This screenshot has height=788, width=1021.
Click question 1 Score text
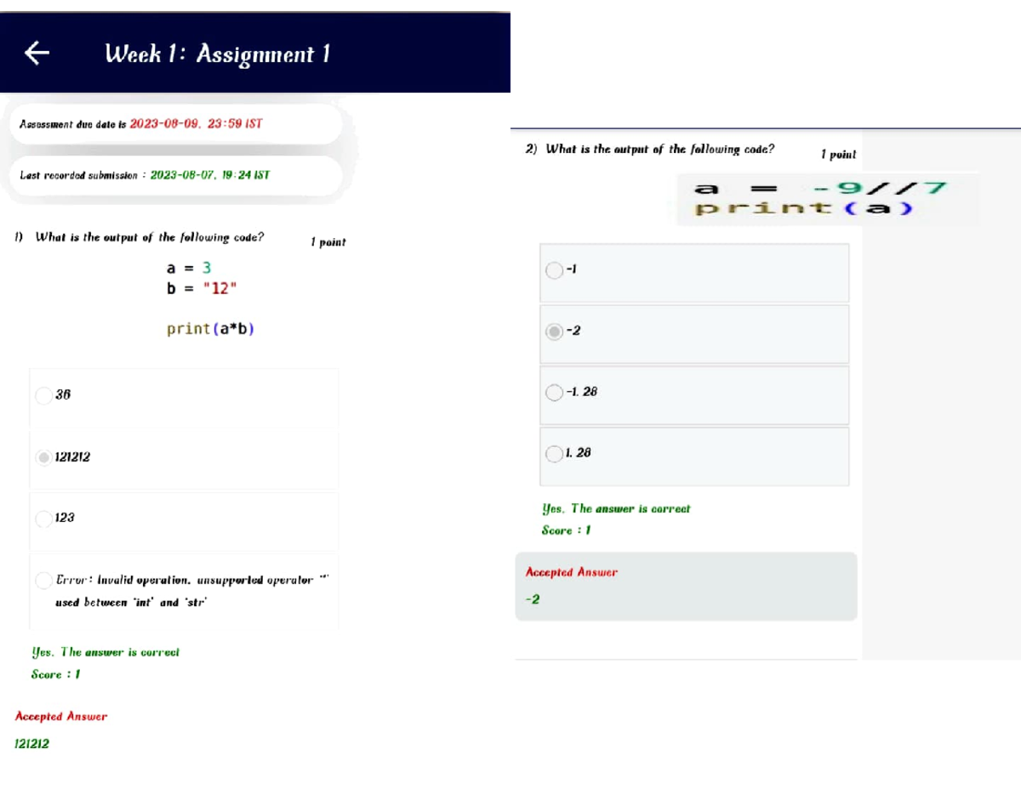point(56,675)
